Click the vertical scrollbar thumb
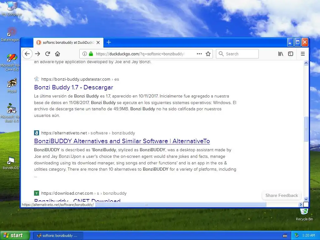Screen dimensions: 320x240 click(306, 129)
